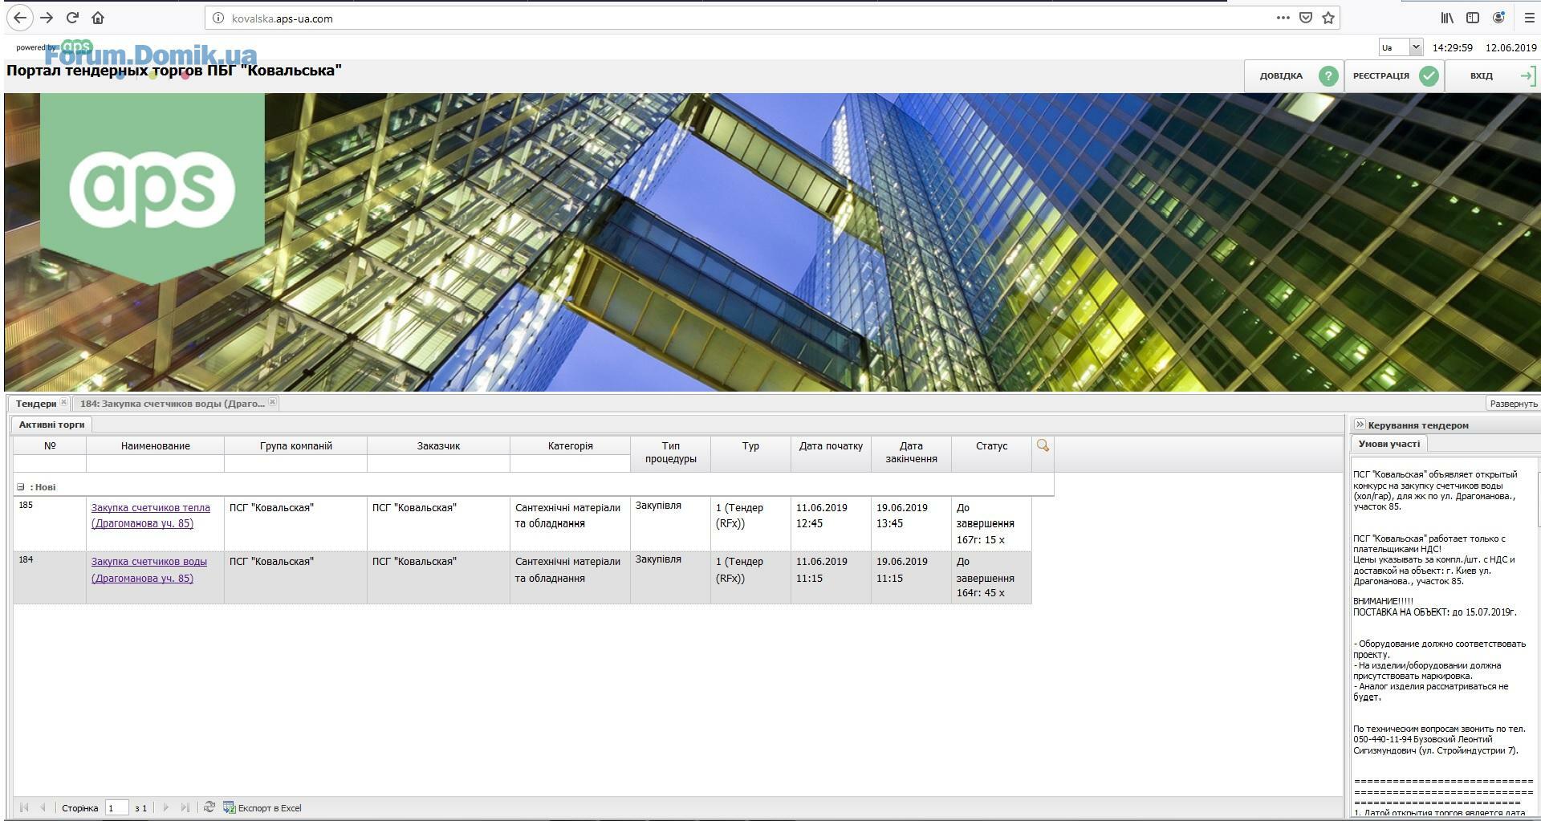
Task: Open the browser home page icon
Action: click(98, 18)
